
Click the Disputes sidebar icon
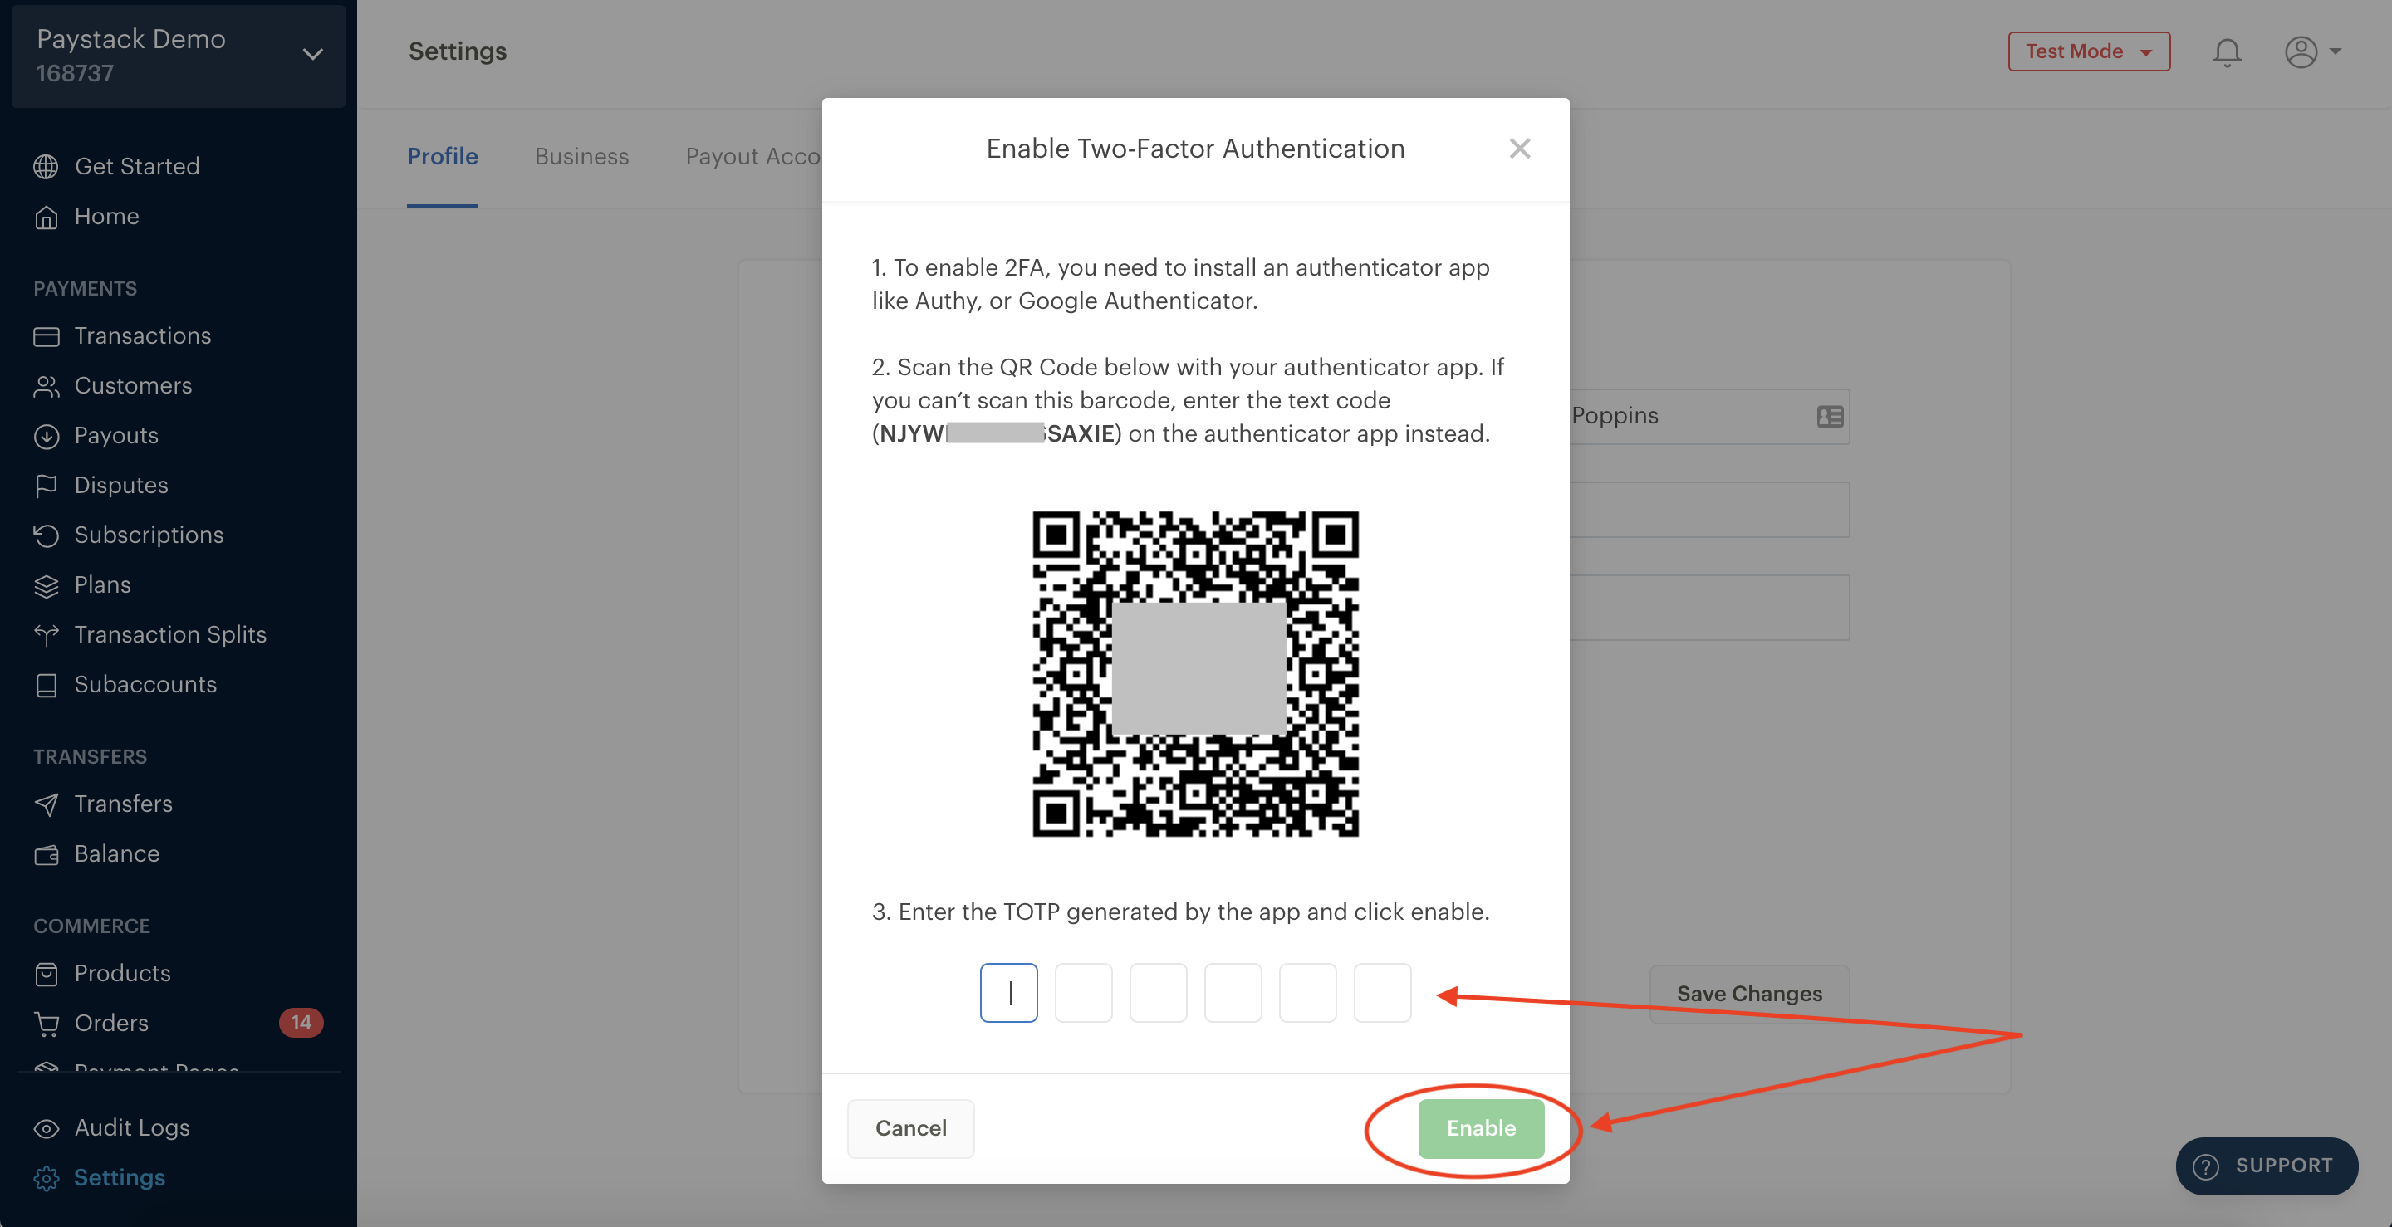click(x=47, y=485)
